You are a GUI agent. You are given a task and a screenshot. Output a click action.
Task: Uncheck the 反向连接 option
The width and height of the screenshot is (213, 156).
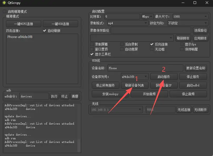pyautogui.click(x=152, y=44)
